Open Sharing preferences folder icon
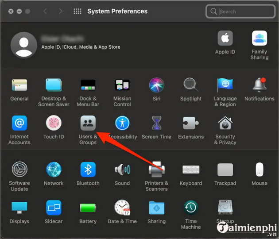This screenshot has height=239, width=279. (x=157, y=208)
